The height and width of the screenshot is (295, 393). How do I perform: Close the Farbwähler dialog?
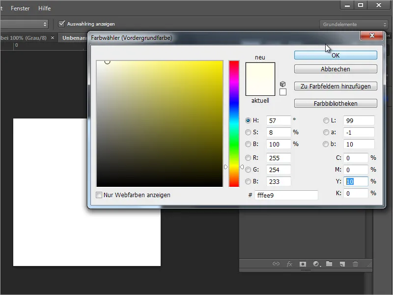tap(372, 35)
